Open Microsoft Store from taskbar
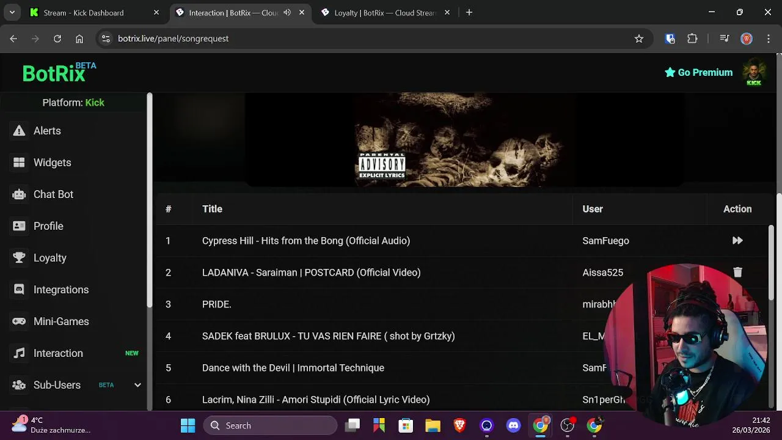The height and width of the screenshot is (440, 782). pyautogui.click(x=406, y=425)
